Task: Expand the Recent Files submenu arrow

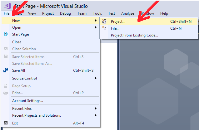Action: click(x=96, y=109)
